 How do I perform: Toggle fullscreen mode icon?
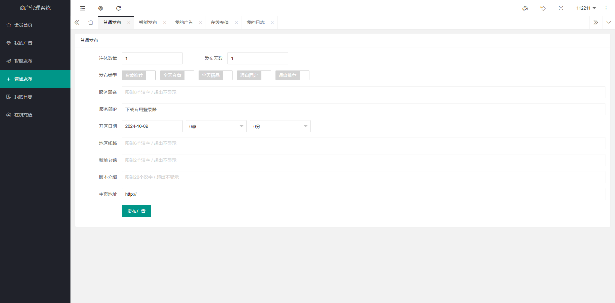(x=561, y=8)
